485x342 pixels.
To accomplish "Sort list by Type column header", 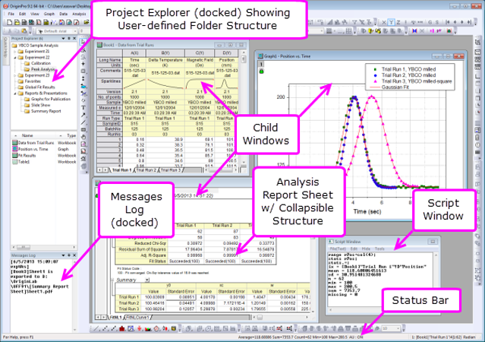I will (x=71, y=136).
